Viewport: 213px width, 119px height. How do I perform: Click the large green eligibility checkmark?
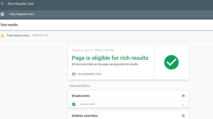[x=171, y=62]
